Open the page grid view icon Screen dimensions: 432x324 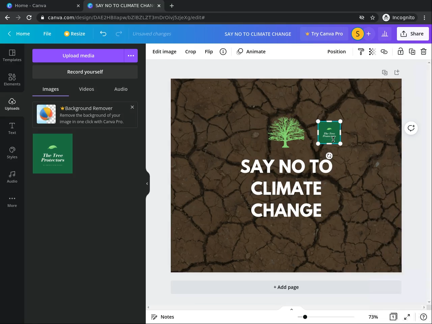(393, 317)
